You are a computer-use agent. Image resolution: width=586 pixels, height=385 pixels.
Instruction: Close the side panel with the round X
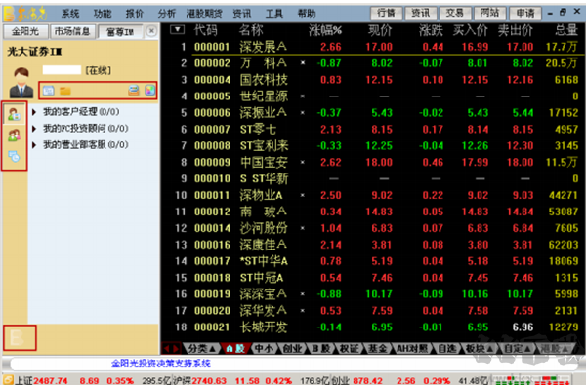151,30
